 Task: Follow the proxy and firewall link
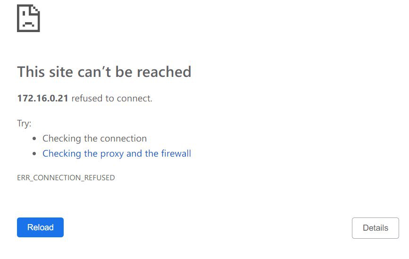117,153
